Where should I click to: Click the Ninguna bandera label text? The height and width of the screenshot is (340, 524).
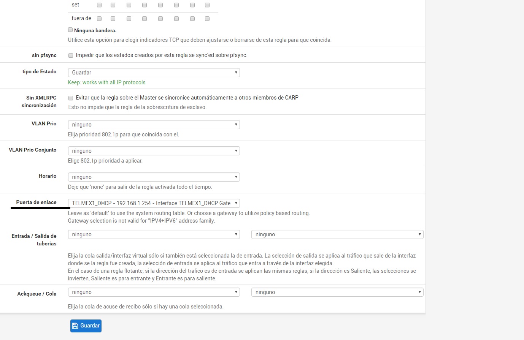[95, 30]
